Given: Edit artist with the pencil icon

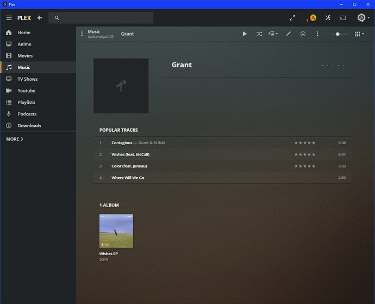Looking at the screenshot, I should pos(289,34).
